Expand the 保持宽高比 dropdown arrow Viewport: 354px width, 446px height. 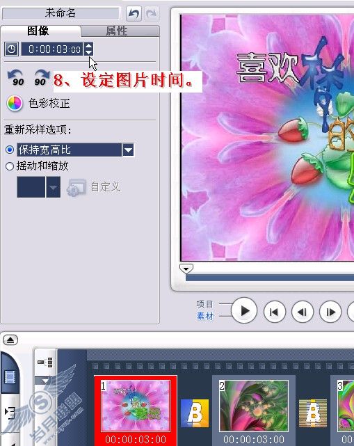(128, 150)
